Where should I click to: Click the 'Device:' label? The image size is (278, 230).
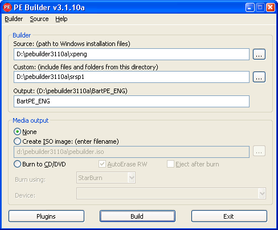coord(25,195)
